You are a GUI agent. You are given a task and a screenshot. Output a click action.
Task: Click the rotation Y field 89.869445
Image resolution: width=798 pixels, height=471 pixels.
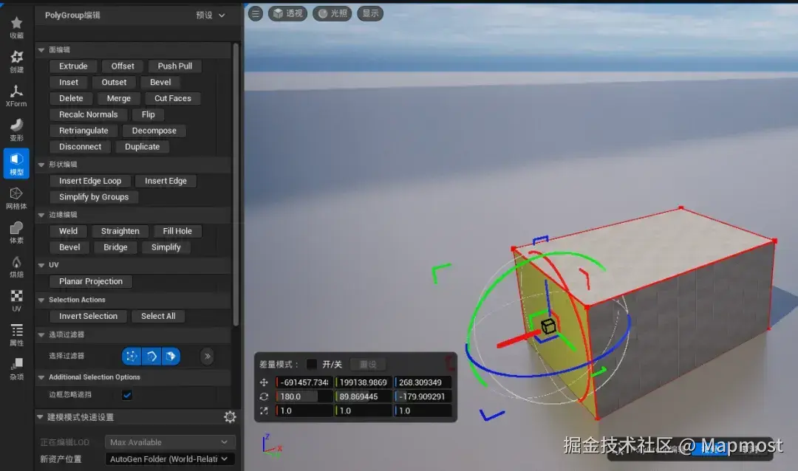pyautogui.click(x=363, y=396)
